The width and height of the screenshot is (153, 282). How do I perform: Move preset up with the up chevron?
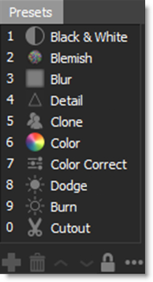coord(61,264)
